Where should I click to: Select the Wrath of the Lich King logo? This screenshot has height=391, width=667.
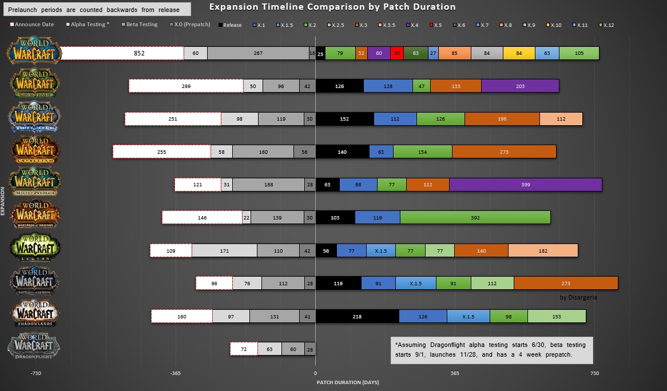34,118
